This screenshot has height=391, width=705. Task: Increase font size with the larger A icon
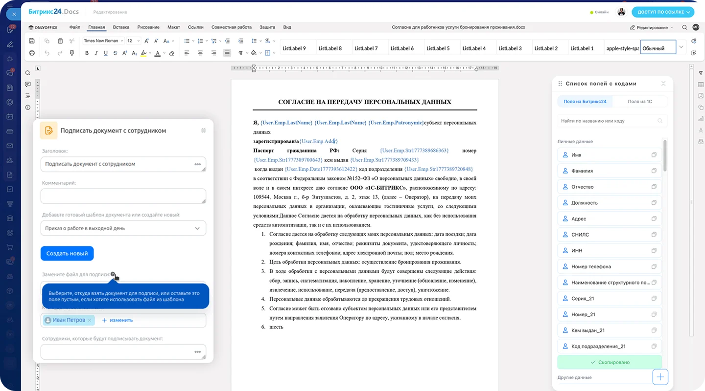146,41
